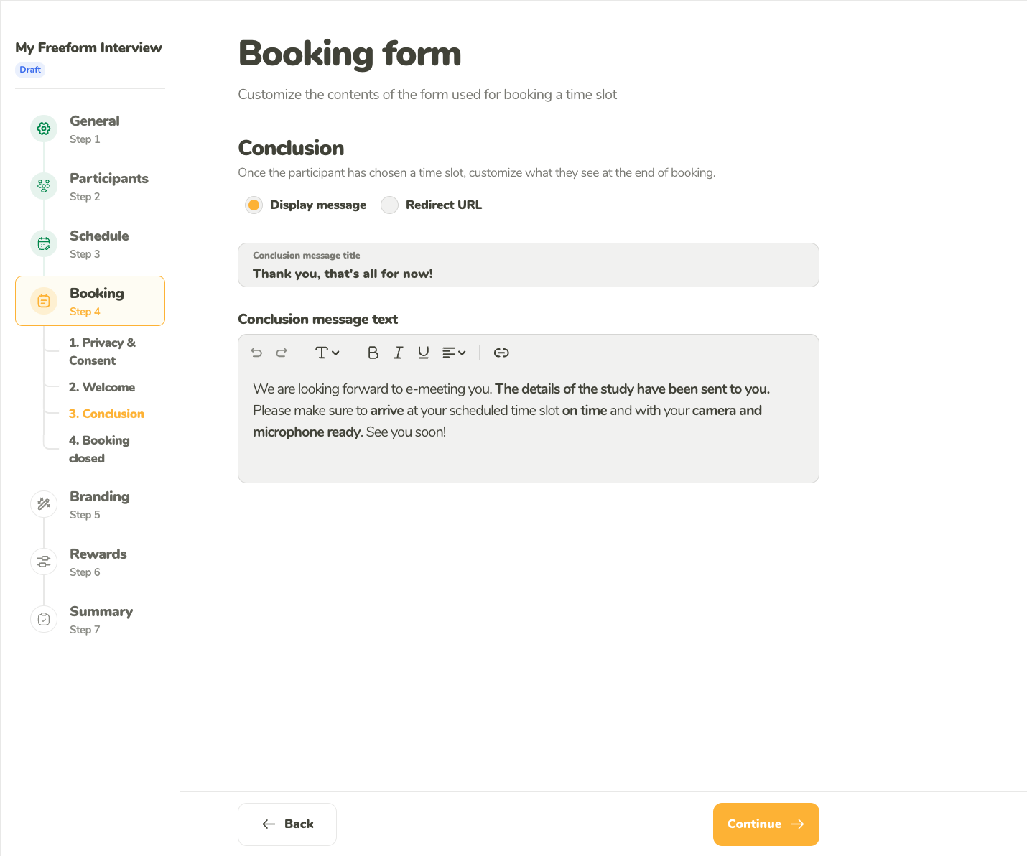Image resolution: width=1027 pixels, height=856 pixels.
Task: Click the Conclusion message title field
Action: click(529, 265)
